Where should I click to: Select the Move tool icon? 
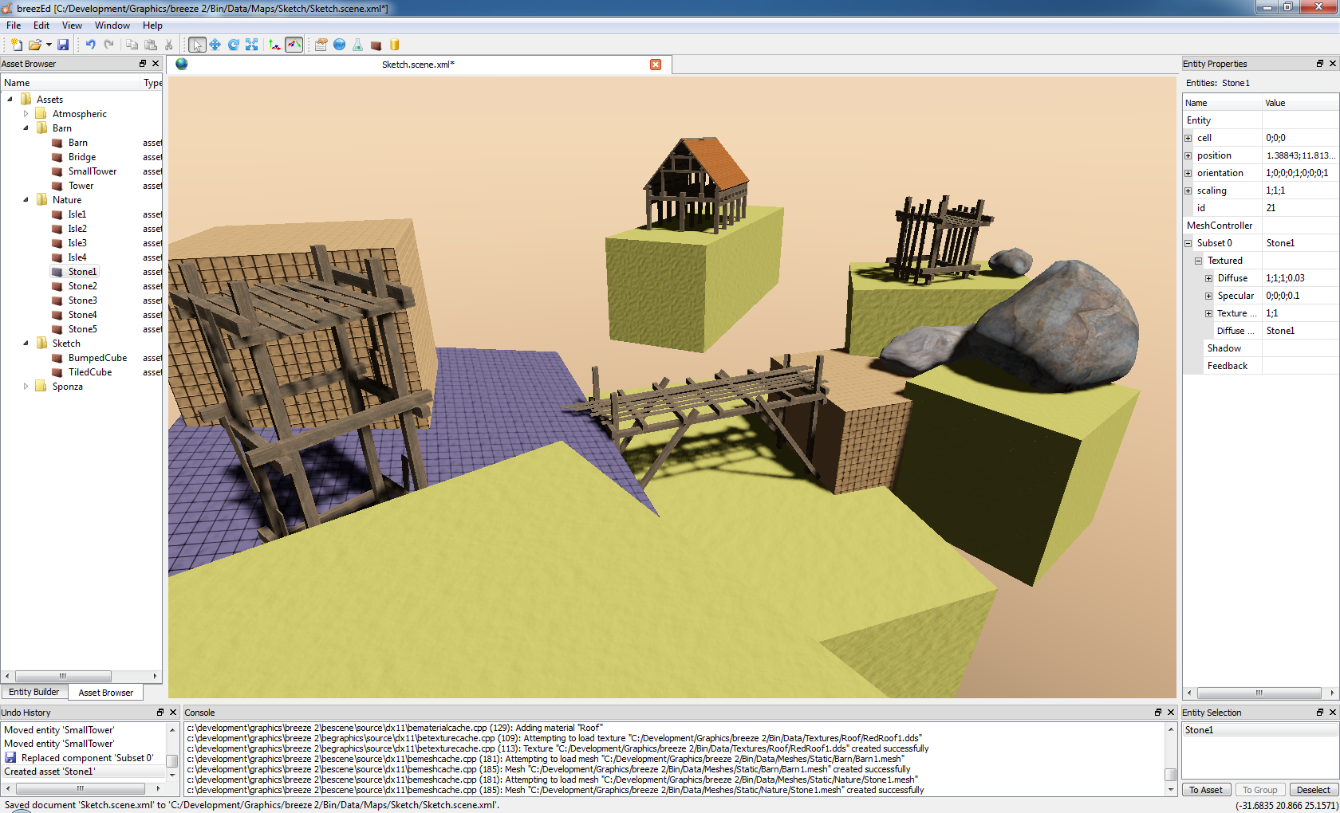pyautogui.click(x=215, y=45)
